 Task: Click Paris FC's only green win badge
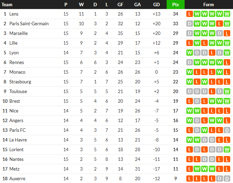tap(204, 130)
